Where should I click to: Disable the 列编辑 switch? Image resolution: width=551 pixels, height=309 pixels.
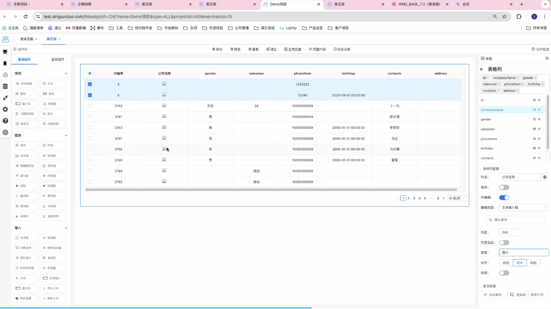coord(504,197)
